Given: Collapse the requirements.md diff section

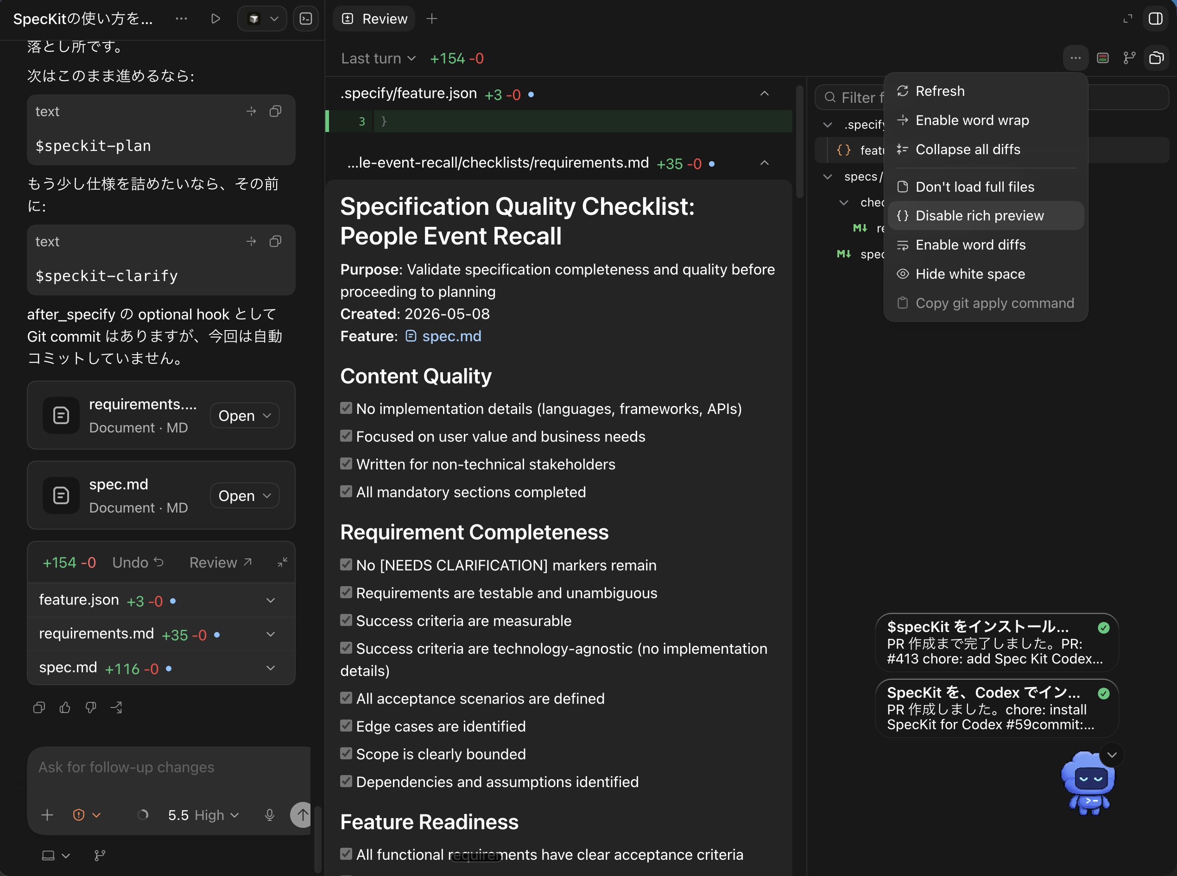Looking at the screenshot, I should tap(764, 163).
